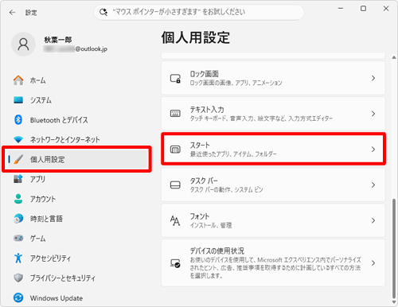Click the account name 秋葉一郎

click(58, 40)
